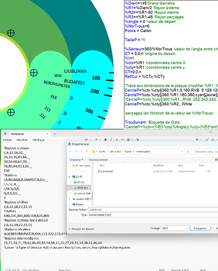Click the 100% zoom level in status bar
This screenshot has height=271, width=218.
click(161, 270)
